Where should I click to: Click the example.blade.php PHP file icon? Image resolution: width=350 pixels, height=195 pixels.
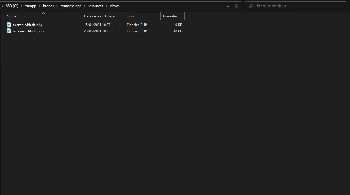(9, 25)
